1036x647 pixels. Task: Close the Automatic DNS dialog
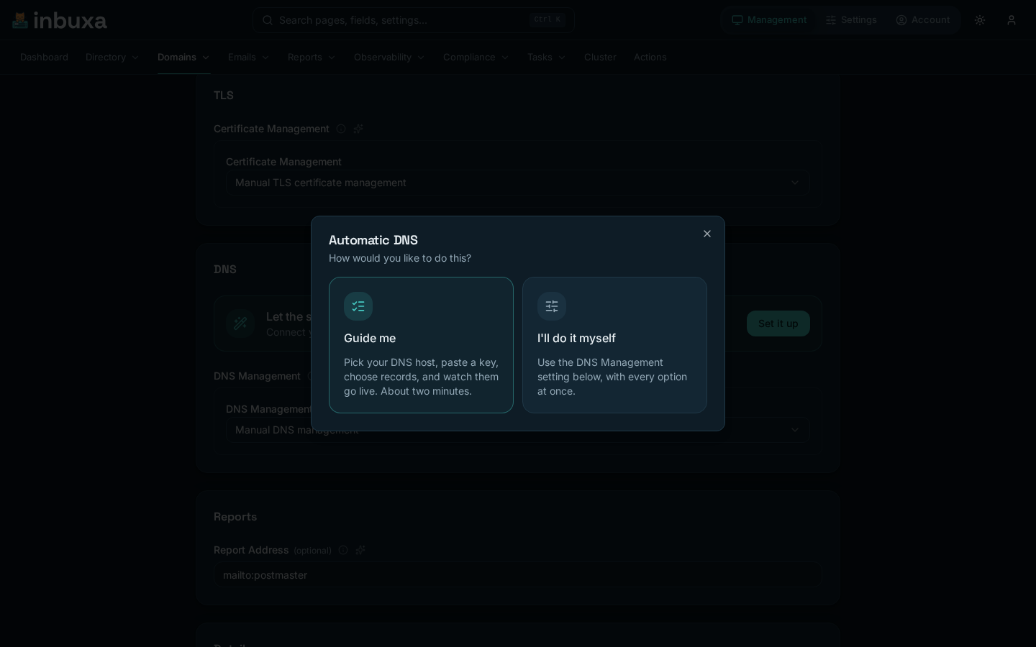tap(707, 234)
